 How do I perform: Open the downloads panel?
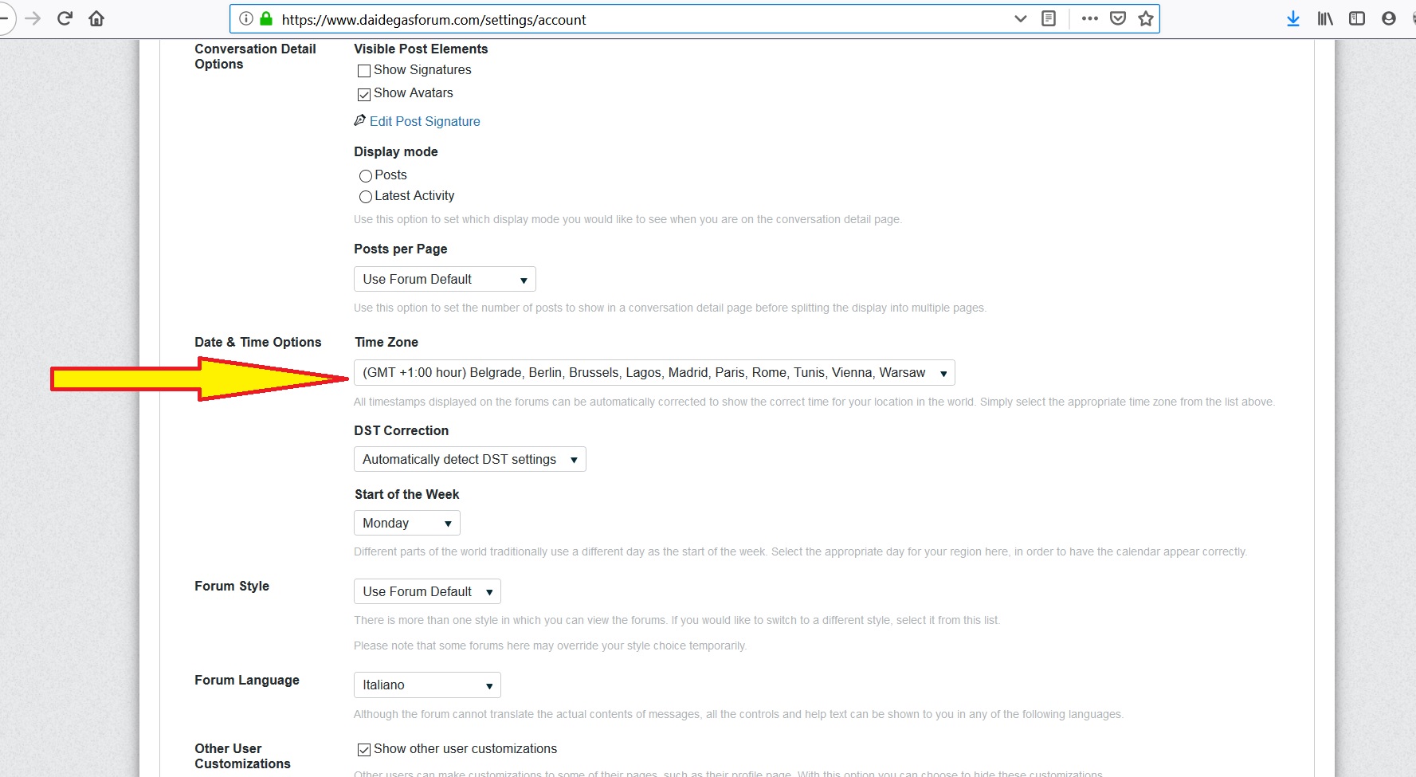point(1292,18)
